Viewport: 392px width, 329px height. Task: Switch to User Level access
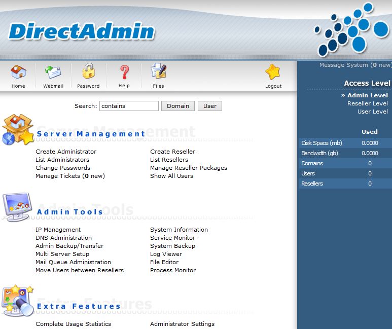click(x=373, y=112)
